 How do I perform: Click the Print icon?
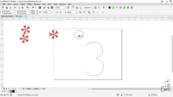point(11,8)
